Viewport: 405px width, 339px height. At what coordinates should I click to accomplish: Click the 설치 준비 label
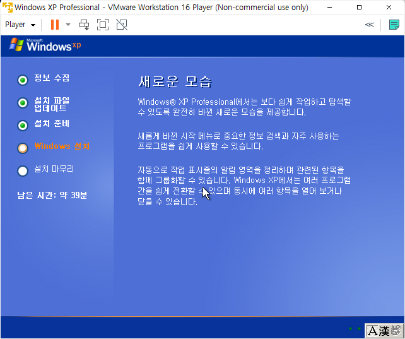(x=52, y=124)
